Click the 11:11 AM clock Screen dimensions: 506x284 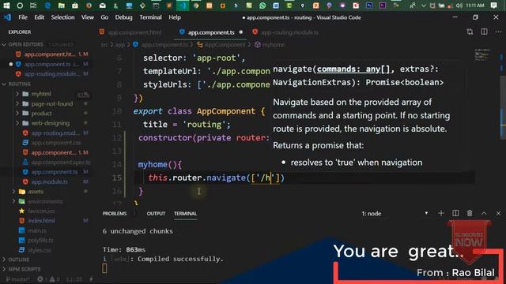[475, 6]
